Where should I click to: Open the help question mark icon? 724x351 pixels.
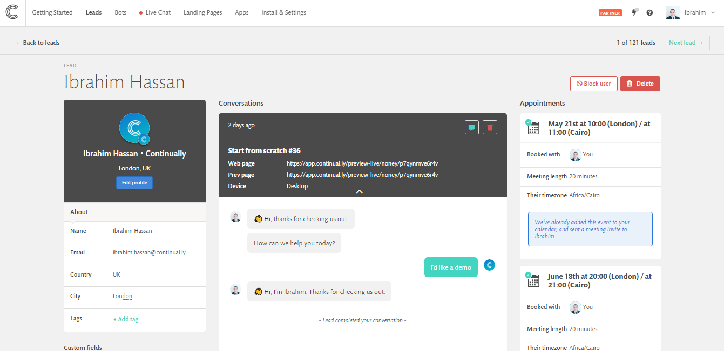(649, 12)
